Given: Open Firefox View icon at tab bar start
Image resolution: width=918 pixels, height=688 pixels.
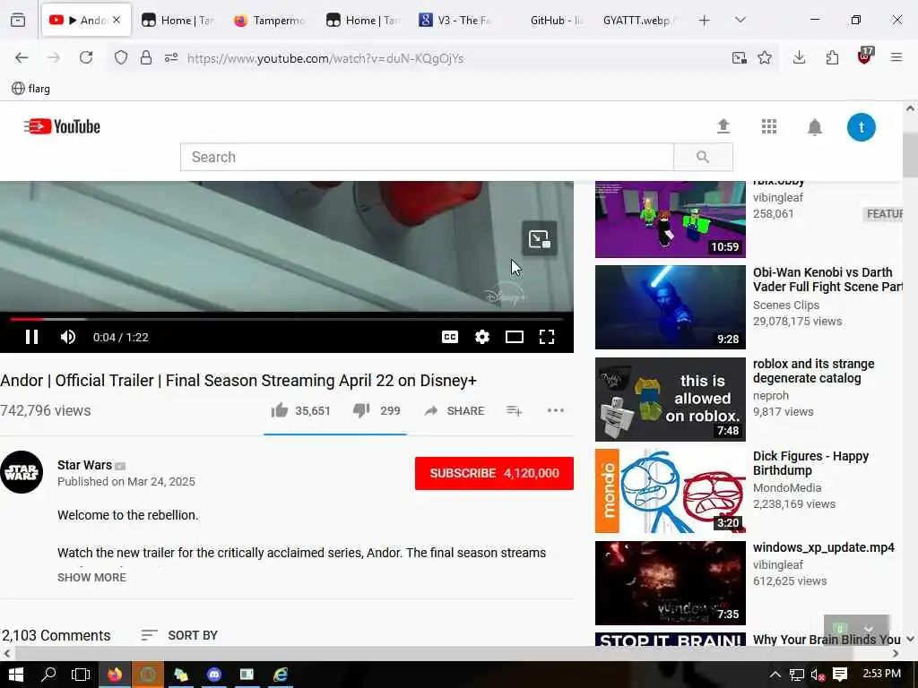Looking at the screenshot, I should click(18, 21).
